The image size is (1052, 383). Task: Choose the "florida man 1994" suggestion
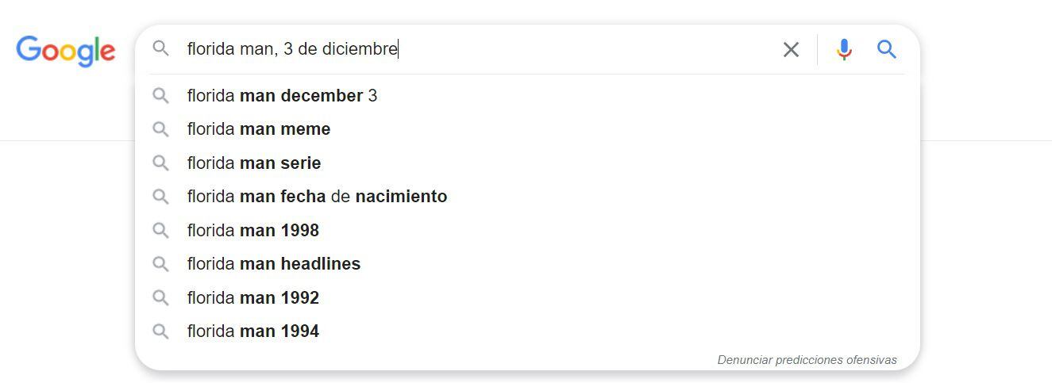pos(252,331)
